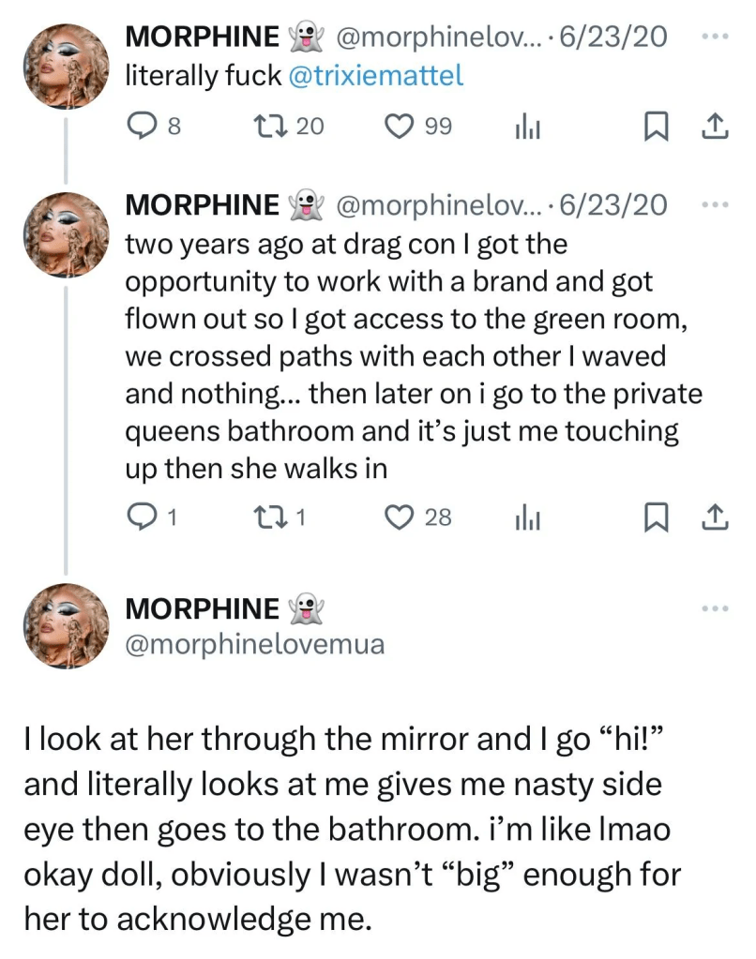Screen dimensions: 756x959
Task: Open more options for the first tweet
Action: click(714, 37)
